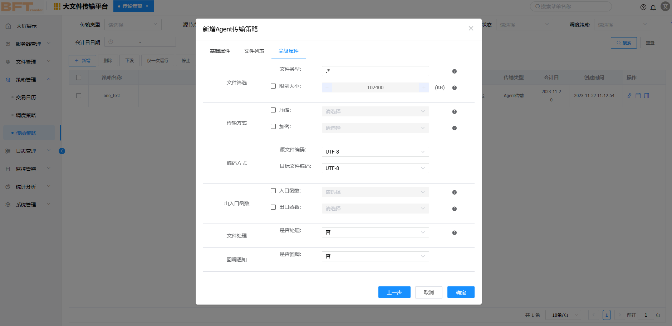Click help icon next to 限制大小 (KB)
This screenshot has height=326, width=672.
[x=454, y=88]
